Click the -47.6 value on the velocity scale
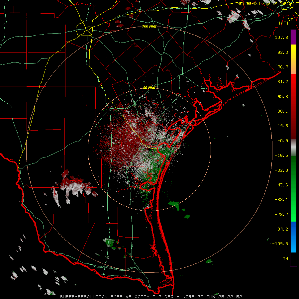 (x=281, y=185)
